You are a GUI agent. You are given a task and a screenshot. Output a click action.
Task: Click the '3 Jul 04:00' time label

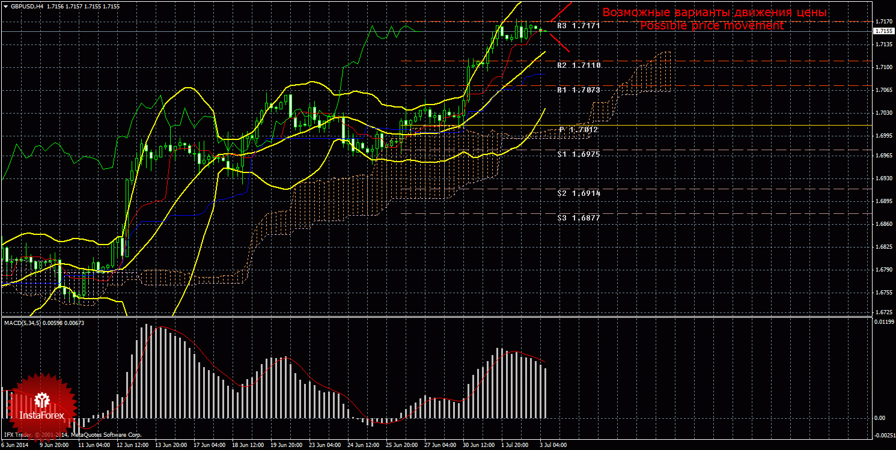(x=554, y=445)
